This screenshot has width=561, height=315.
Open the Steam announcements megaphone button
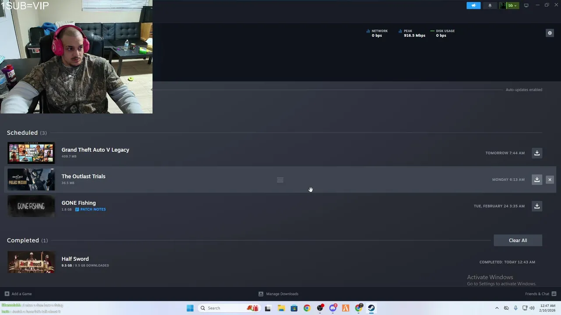point(473,6)
